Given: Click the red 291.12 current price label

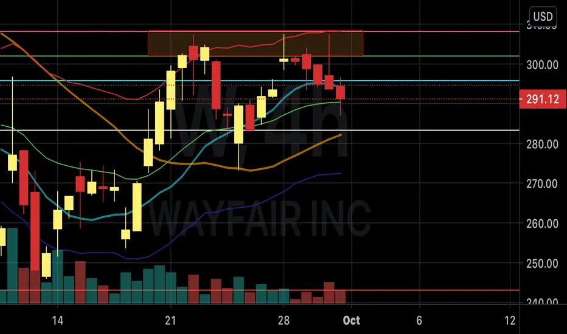Looking at the screenshot, I should (x=543, y=99).
